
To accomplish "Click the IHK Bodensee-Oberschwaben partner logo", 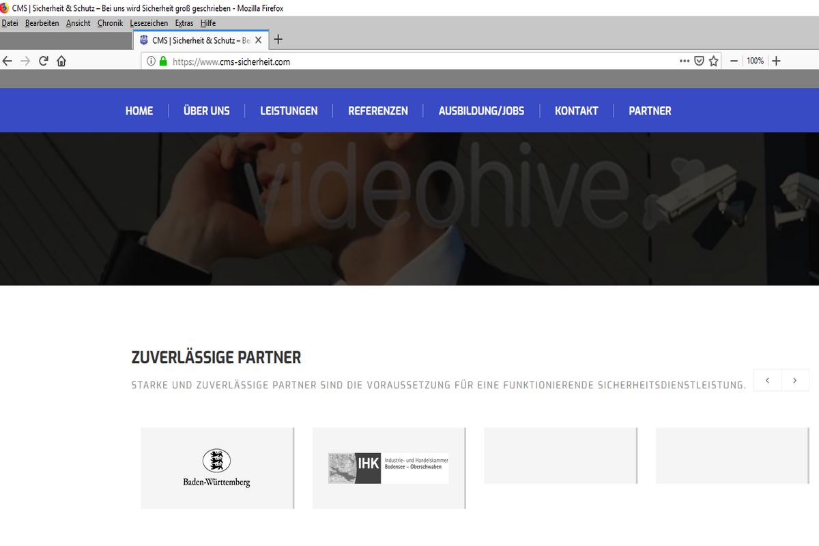I will 388,468.
